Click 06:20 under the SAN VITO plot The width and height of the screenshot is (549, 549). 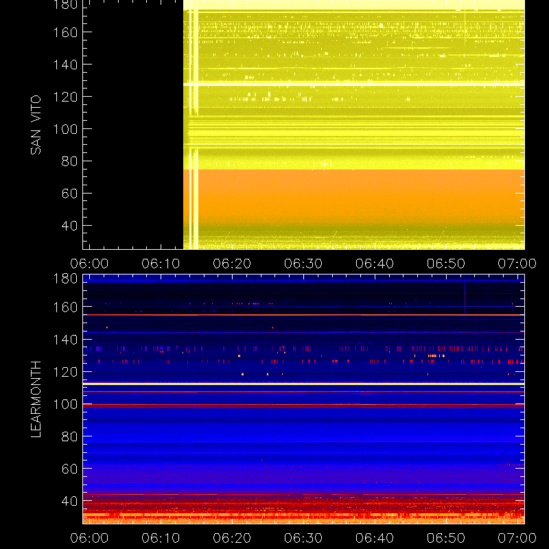click(x=232, y=264)
